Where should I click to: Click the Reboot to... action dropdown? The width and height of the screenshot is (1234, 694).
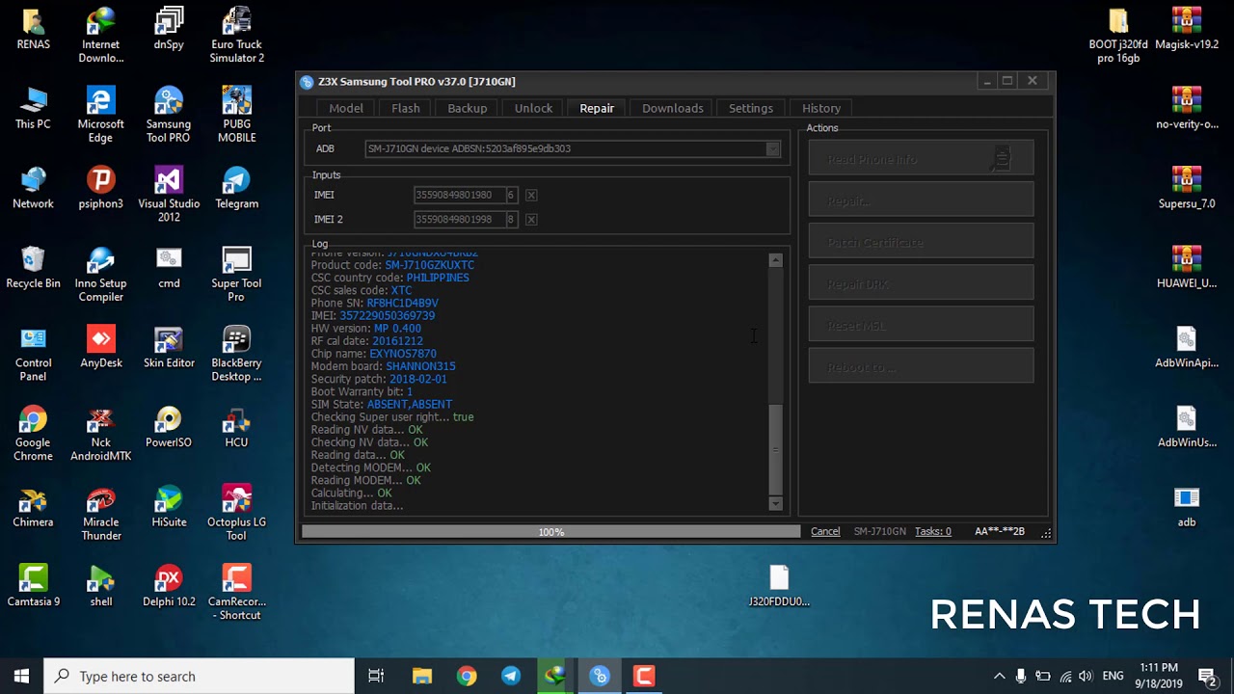point(921,367)
